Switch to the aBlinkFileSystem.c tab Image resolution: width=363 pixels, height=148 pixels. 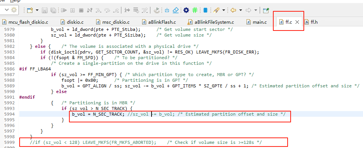[x=211, y=22]
